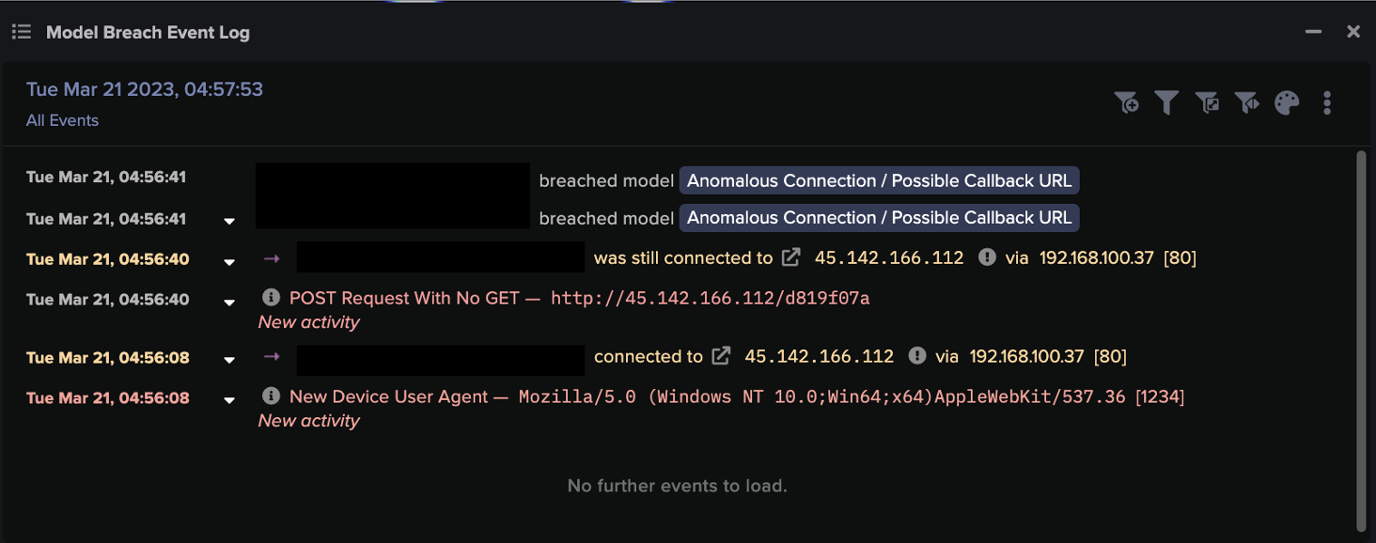The height and width of the screenshot is (543, 1376).
Task: Collapse the second 04:56:41 breach entry
Action: tap(228, 222)
